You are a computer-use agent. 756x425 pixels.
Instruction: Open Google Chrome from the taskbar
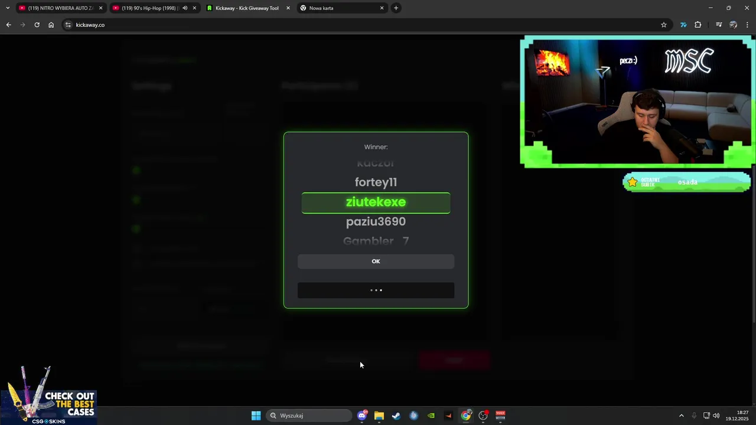tap(466, 416)
